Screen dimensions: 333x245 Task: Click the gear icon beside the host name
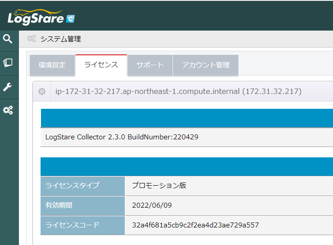click(42, 91)
